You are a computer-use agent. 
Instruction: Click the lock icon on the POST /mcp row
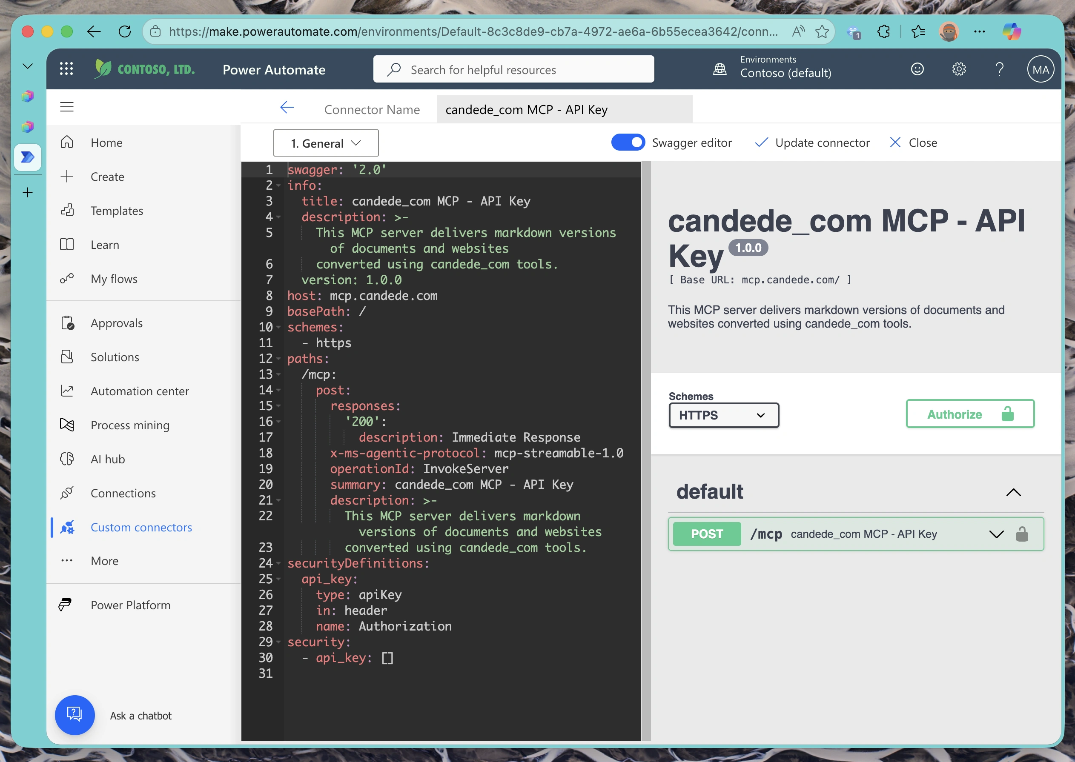pos(1022,534)
